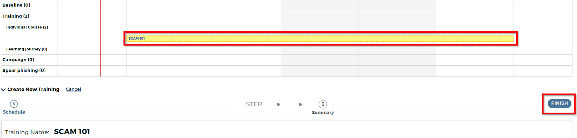Select the Campaign (0) row
This screenshot has width=577, height=138.
[x=18, y=60]
